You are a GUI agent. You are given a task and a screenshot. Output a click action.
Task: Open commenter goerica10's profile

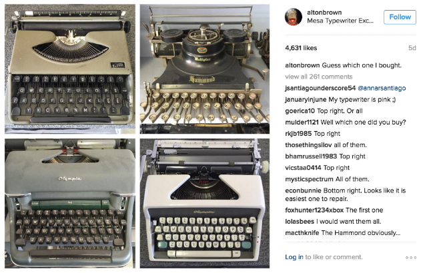click(300, 111)
